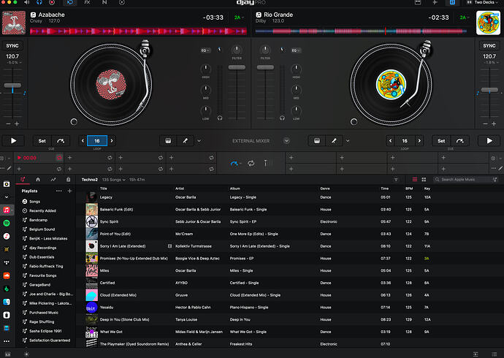
Task: Open the right deck EQ dropdown
Action: point(296,50)
